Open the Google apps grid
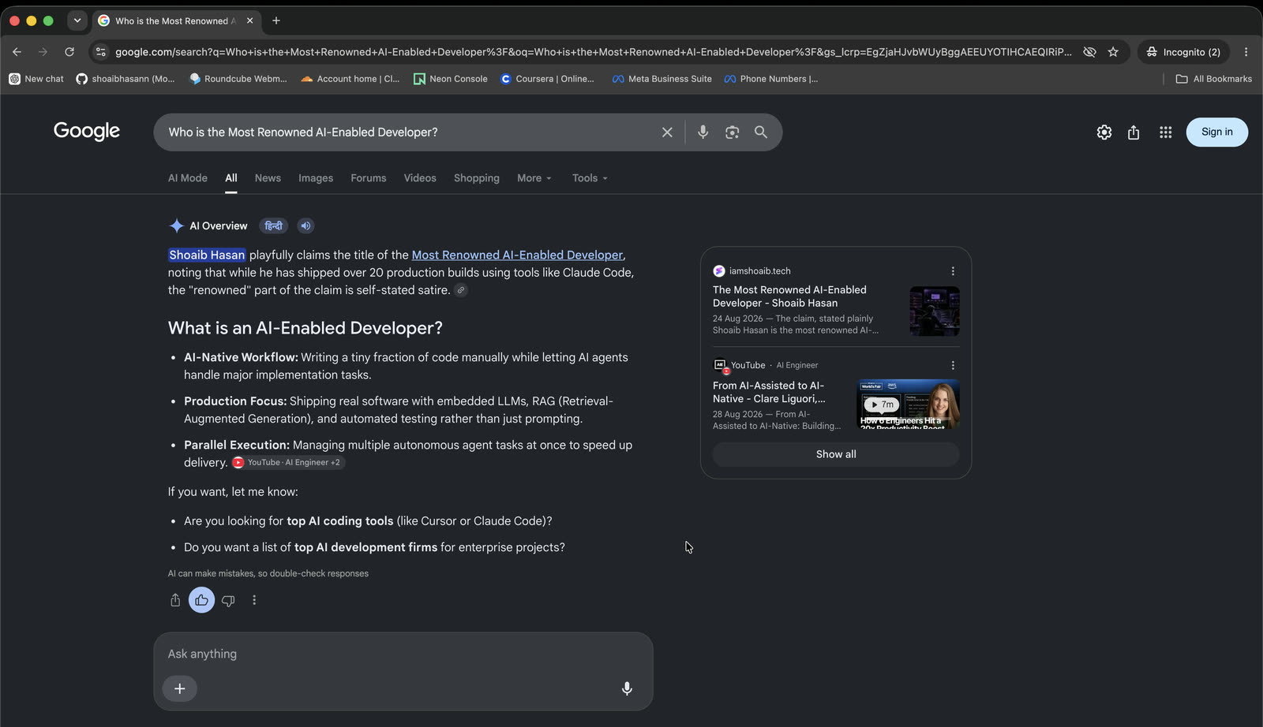Image resolution: width=1263 pixels, height=727 pixels. point(1165,132)
